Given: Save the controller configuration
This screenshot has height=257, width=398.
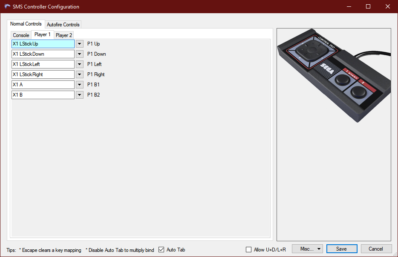Looking at the screenshot, I should 342,249.
